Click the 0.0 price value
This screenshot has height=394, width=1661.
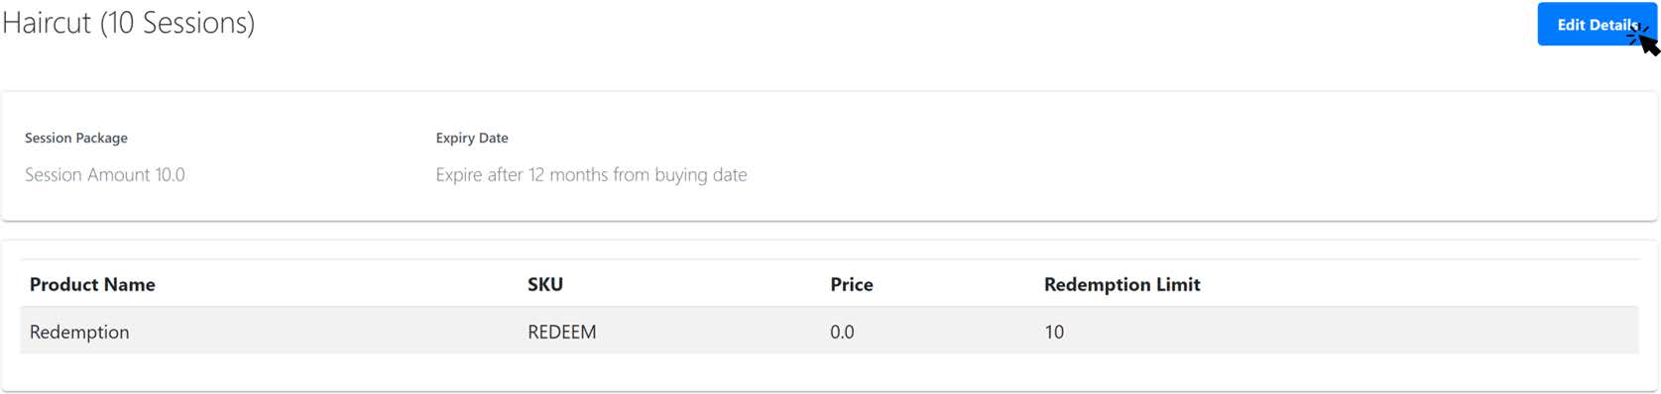tap(842, 332)
